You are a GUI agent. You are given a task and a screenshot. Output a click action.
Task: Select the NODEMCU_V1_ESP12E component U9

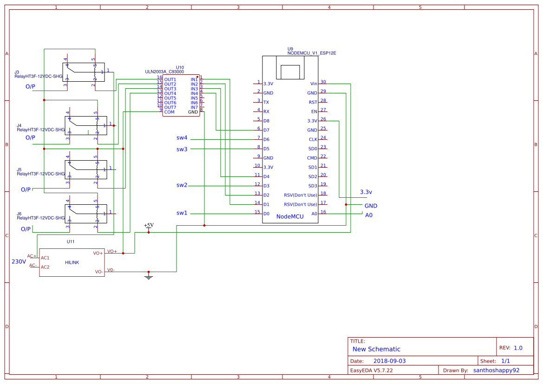click(x=290, y=139)
